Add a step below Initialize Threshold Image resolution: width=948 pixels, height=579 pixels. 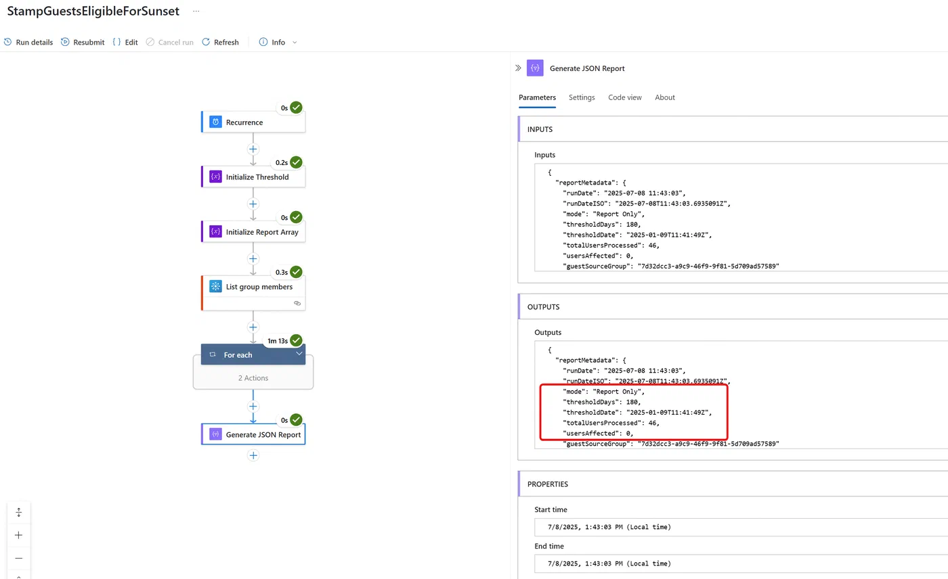coord(253,204)
